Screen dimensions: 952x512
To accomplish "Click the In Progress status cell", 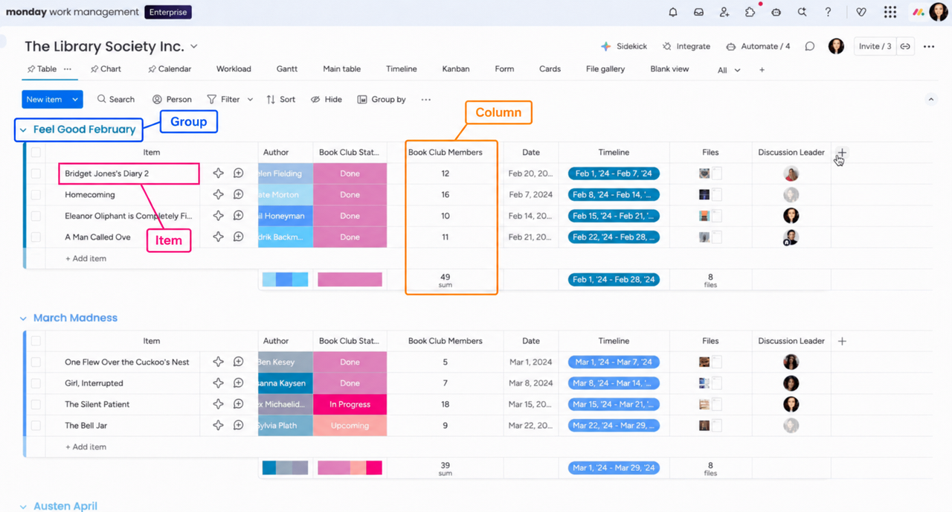I will coord(350,405).
